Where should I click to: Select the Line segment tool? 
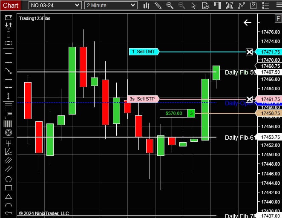[x=9, y=53]
